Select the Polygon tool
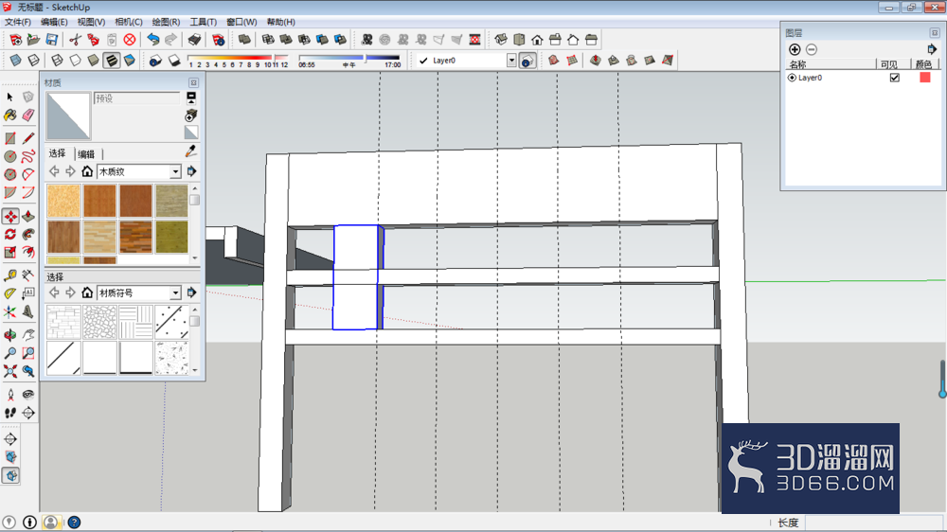947x532 pixels. 9,174
